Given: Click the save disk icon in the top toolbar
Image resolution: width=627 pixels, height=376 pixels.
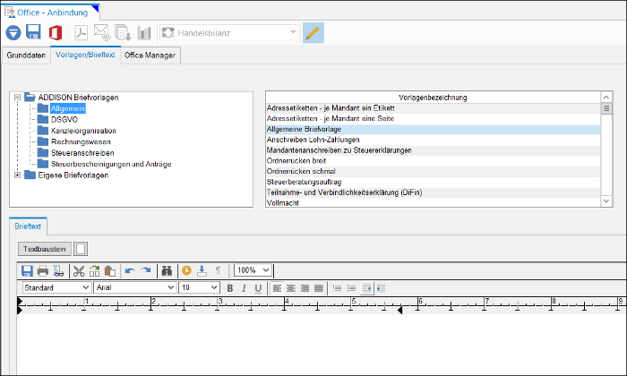Looking at the screenshot, I should point(34,32).
